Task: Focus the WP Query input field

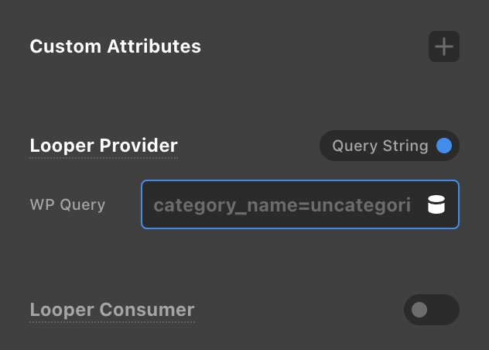Action: coord(282,205)
